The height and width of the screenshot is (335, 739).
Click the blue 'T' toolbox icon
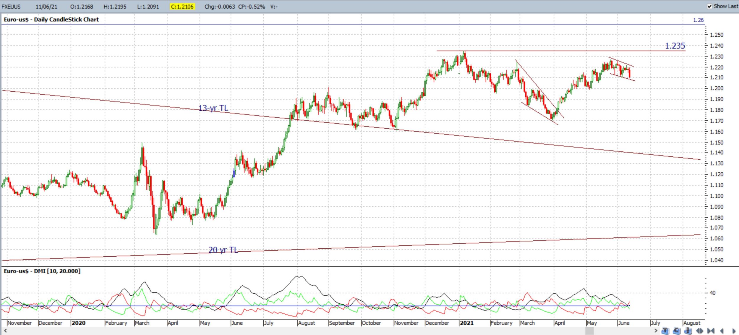665,331
